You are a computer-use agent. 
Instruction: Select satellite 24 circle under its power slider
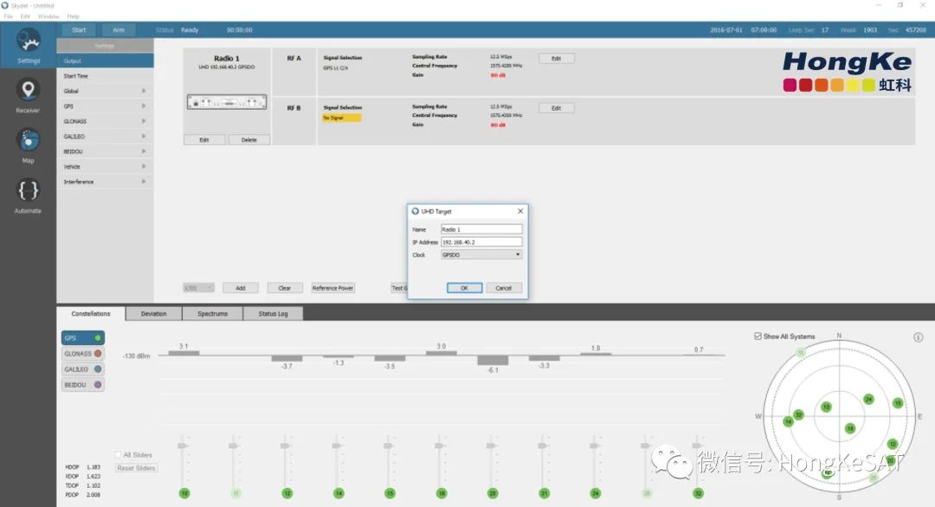coord(595,493)
